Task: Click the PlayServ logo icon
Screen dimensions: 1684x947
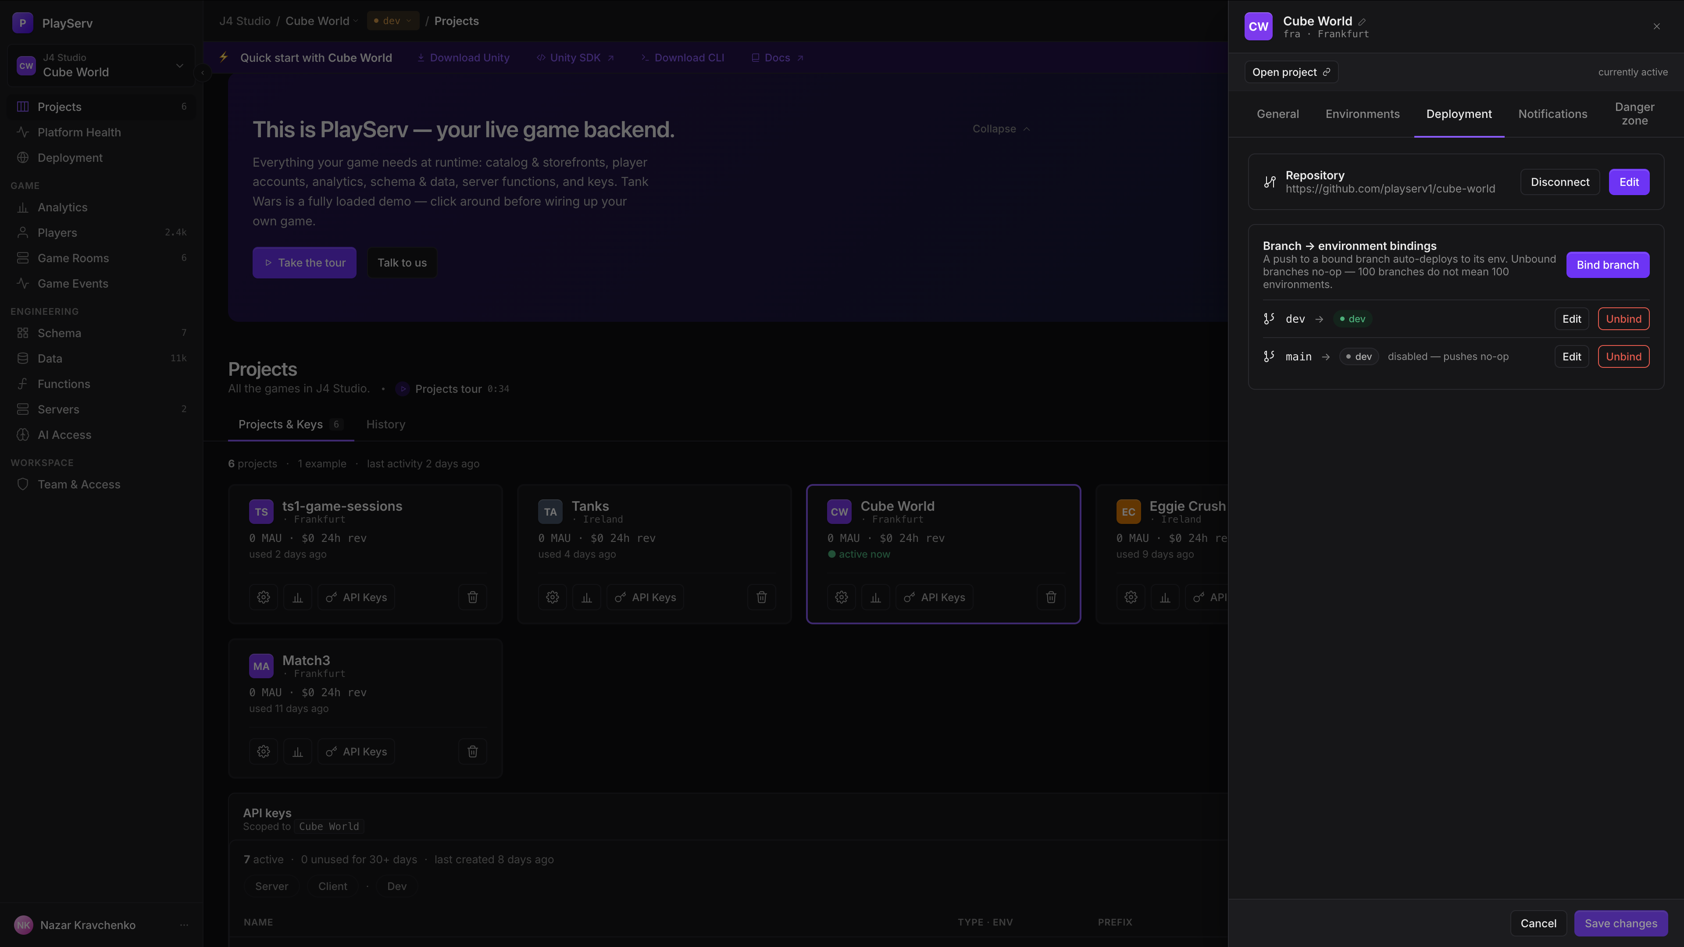Action: (23, 23)
